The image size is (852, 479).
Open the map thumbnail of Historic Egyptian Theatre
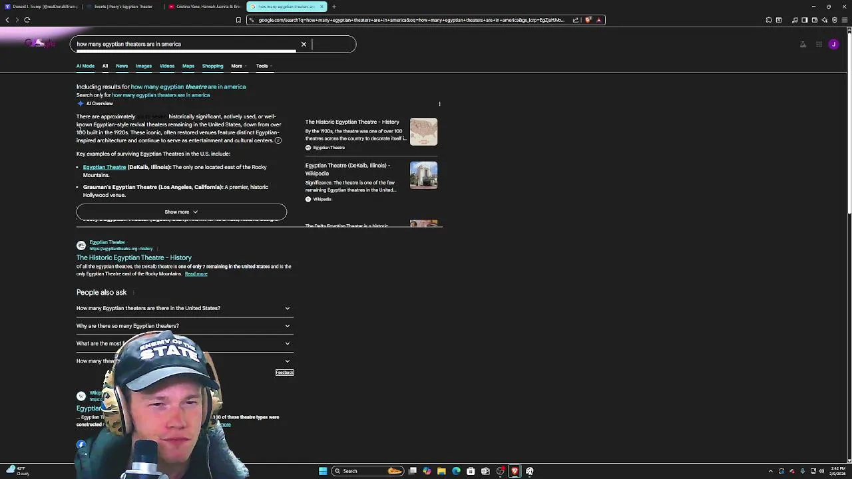[x=424, y=132]
